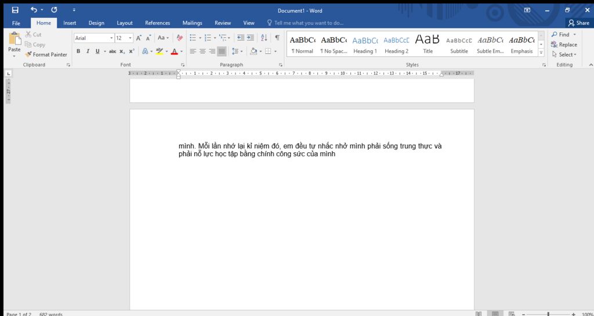Toggle Underline formatting
Image resolution: width=594 pixels, height=316 pixels.
coord(97,52)
